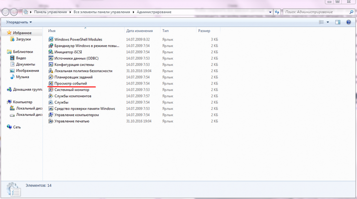
Task: Click the Планировщик заданий shortcut icon
Action: click(x=51, y=77)
